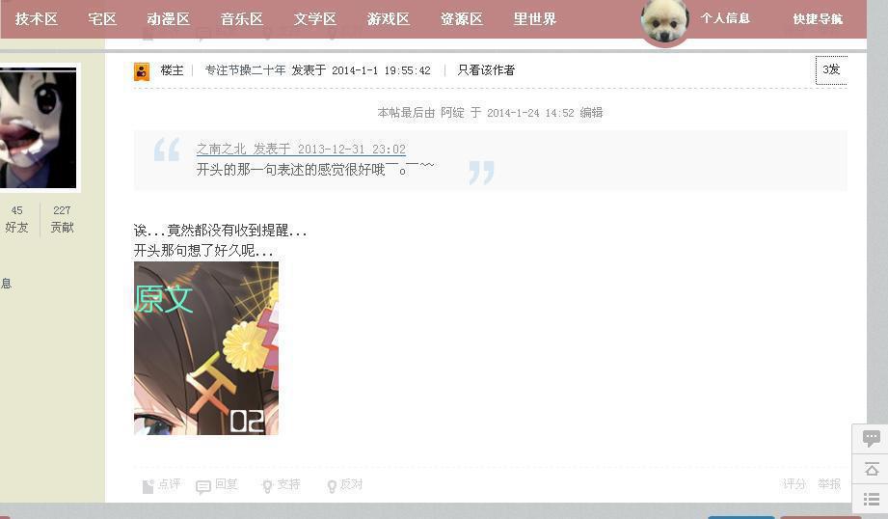
Task: Expand the 个人信息 menu
Action: point(725,18)
